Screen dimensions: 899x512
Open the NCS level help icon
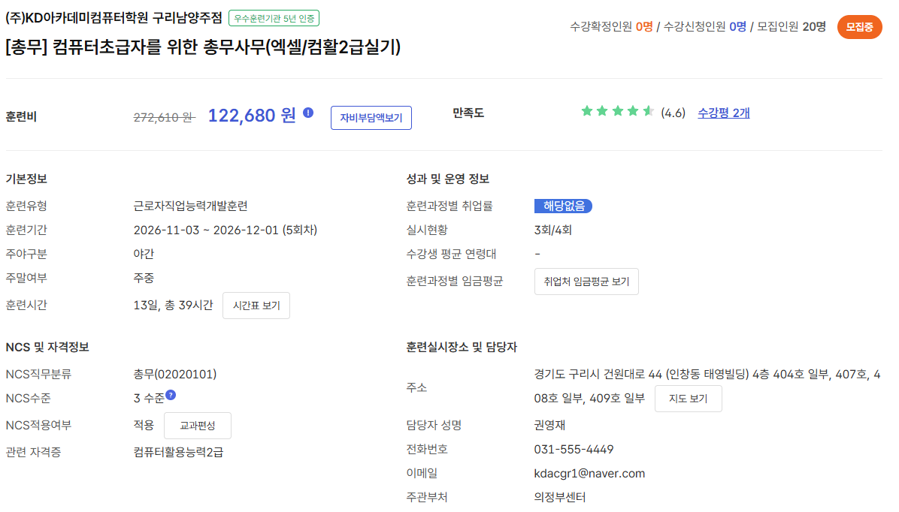(x=171, y=395)
